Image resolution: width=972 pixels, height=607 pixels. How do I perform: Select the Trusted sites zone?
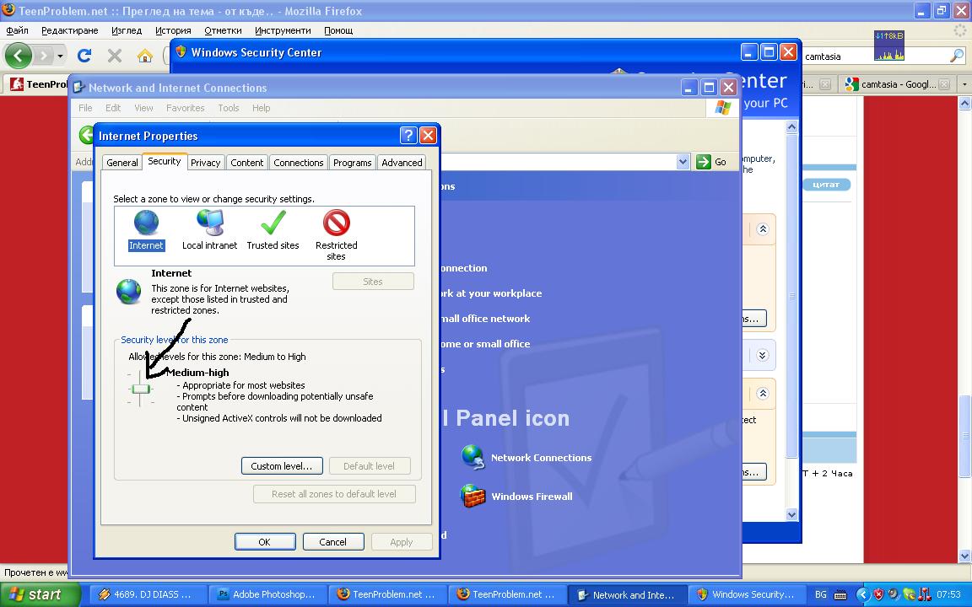273,230
